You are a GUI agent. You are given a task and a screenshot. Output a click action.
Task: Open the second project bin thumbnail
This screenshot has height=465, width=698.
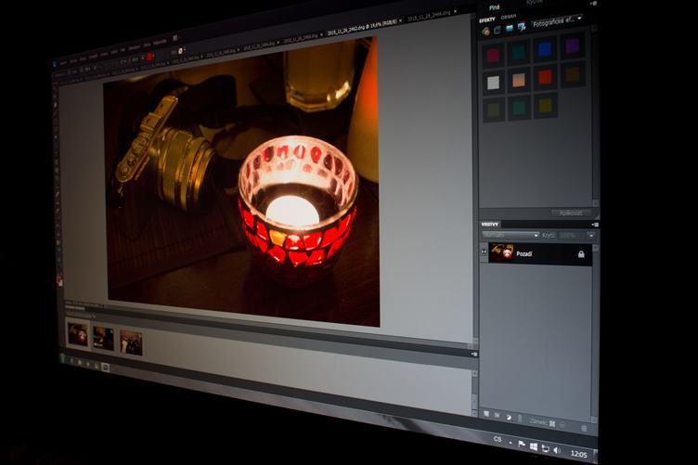[x=103, y=339]
